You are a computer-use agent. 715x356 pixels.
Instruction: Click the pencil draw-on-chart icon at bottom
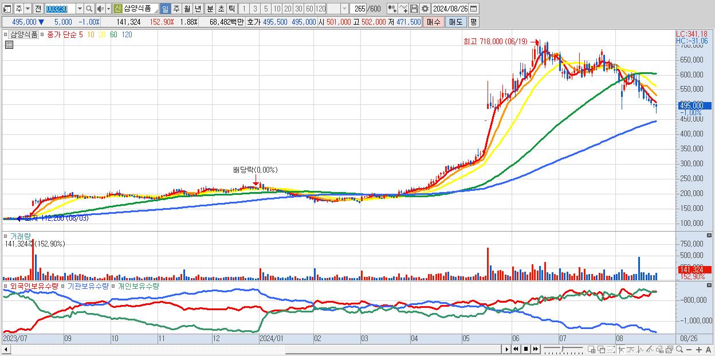[x=650, y=349]
